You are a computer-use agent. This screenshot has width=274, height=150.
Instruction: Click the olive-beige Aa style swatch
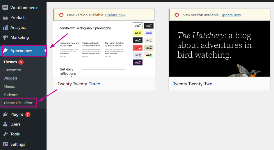pyautogui.click(x=149, y=47)
